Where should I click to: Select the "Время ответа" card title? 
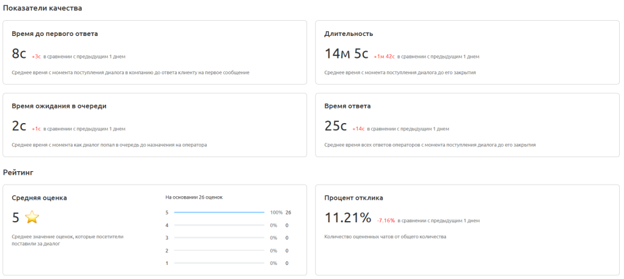[347, 106]
